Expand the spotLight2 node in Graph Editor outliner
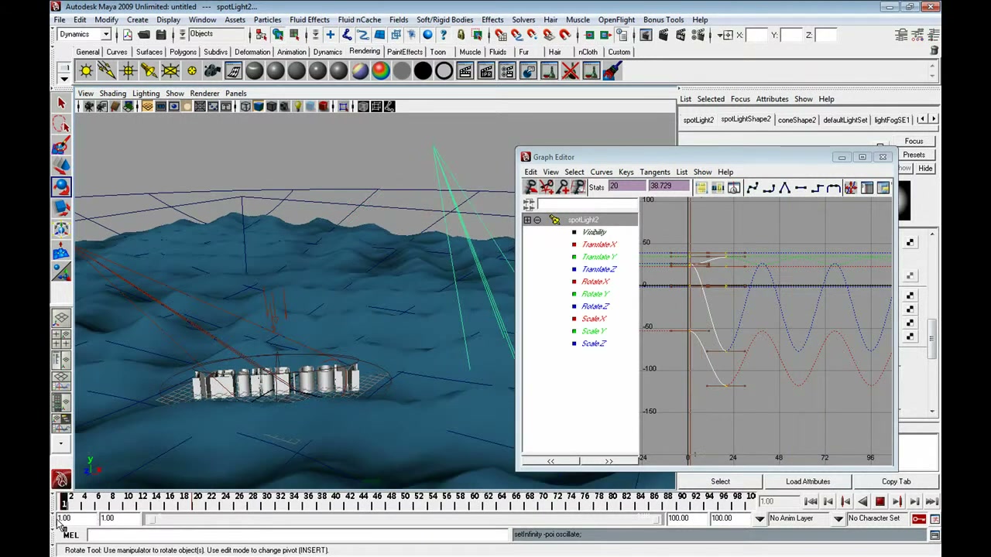 click(x=527, y=220)
